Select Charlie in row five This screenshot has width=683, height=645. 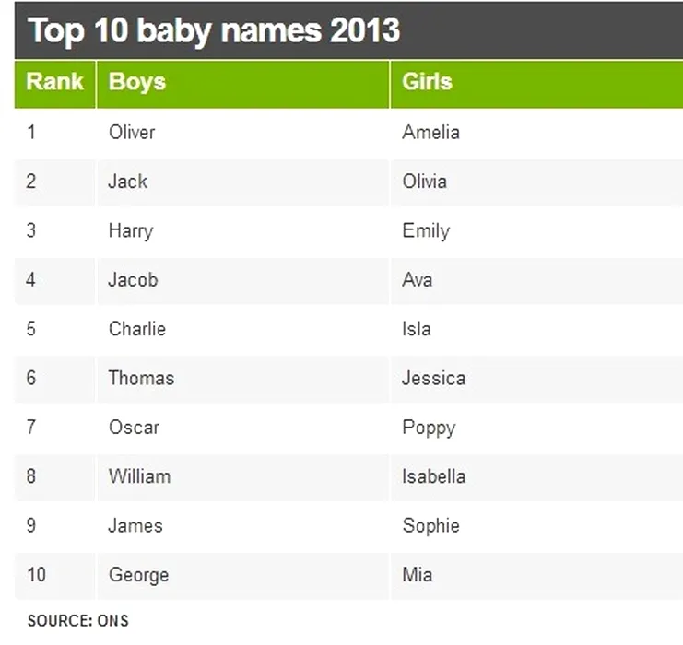pyautogui.click(x=136, y=329)
